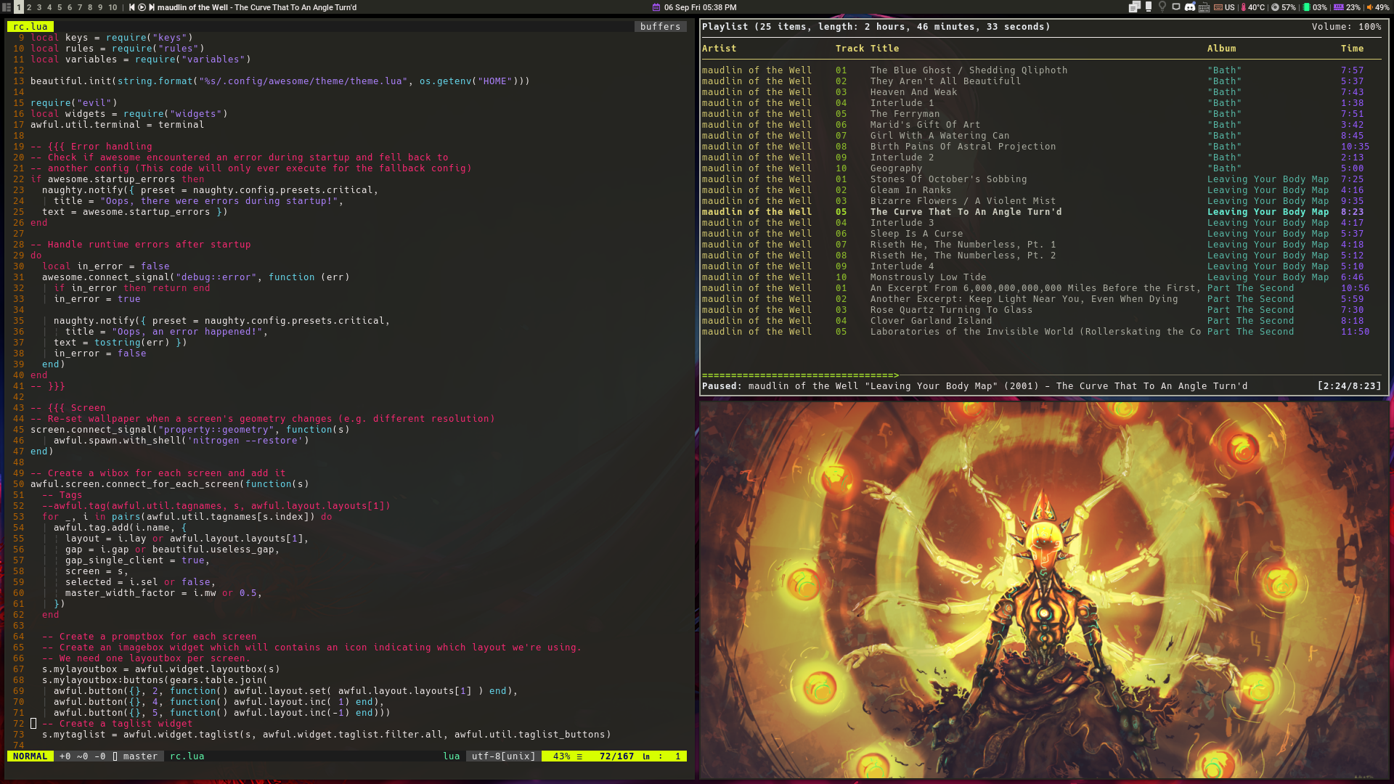This screenshot has width=1394, height=784.
Task: Switch to workspace tag 6
Action: [70, 7]
